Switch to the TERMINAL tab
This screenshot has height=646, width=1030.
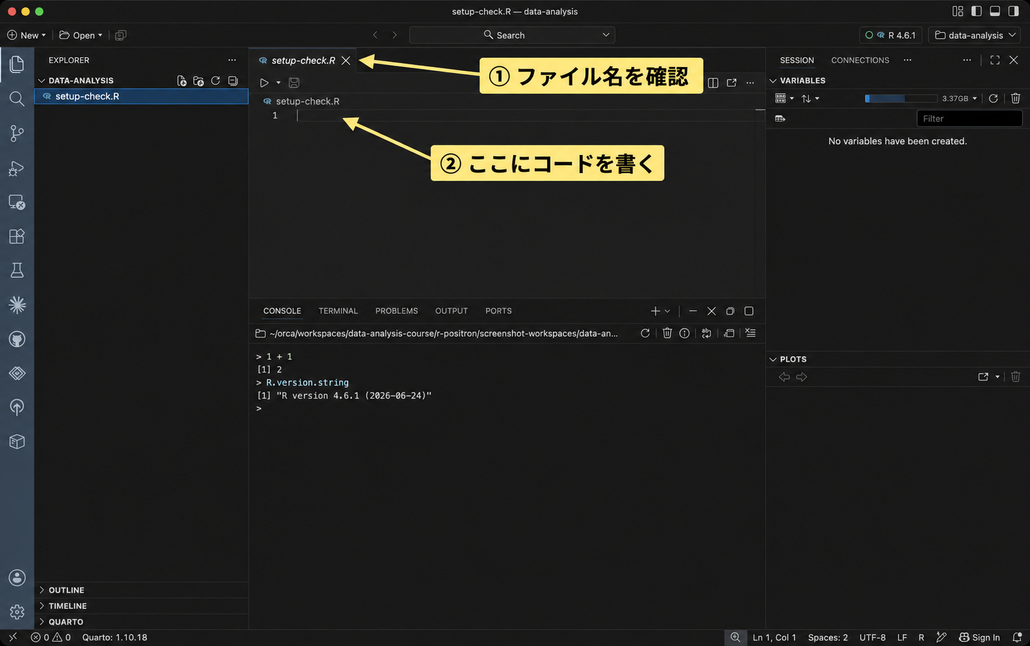coord(338,311)
